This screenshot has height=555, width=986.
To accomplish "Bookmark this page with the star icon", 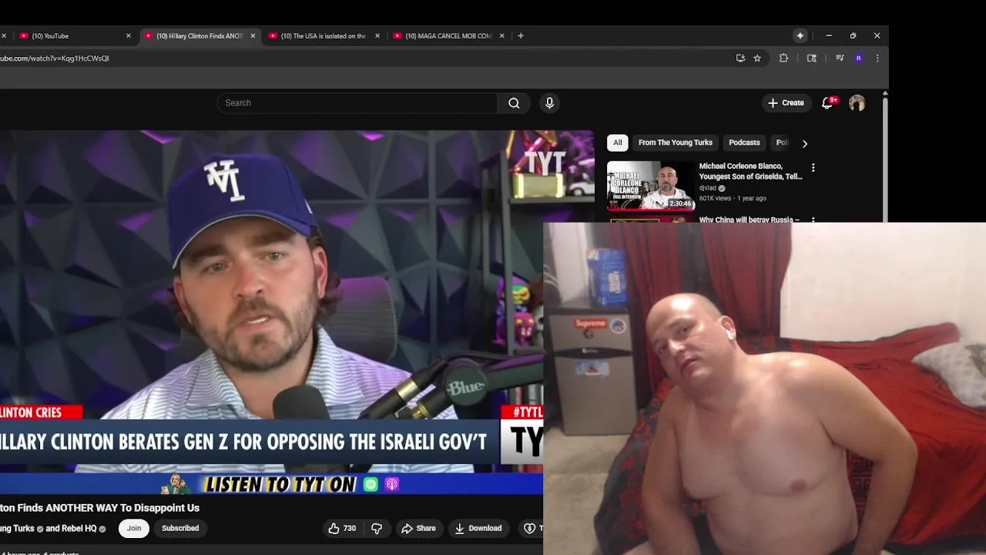I will [757, 58].
